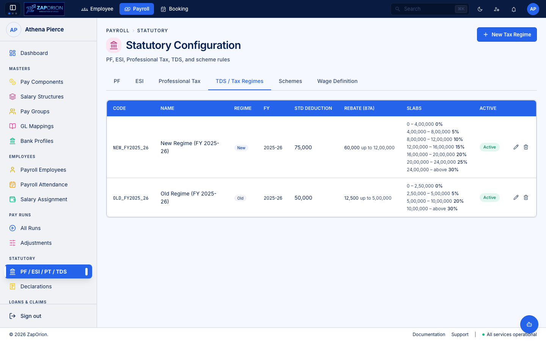
Task: Switch to the PF tab
Action: coord(117,81)
